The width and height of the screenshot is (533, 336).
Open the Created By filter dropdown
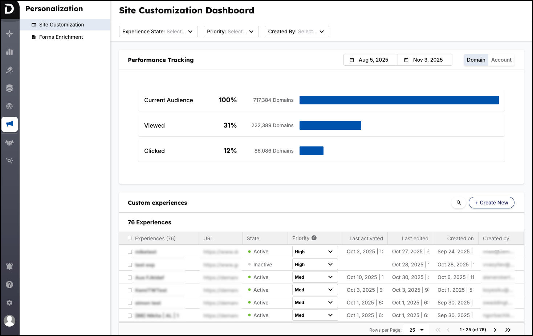pos(297,32)
